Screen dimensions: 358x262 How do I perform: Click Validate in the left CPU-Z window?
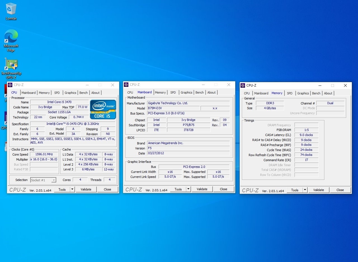tap(86, 189)
